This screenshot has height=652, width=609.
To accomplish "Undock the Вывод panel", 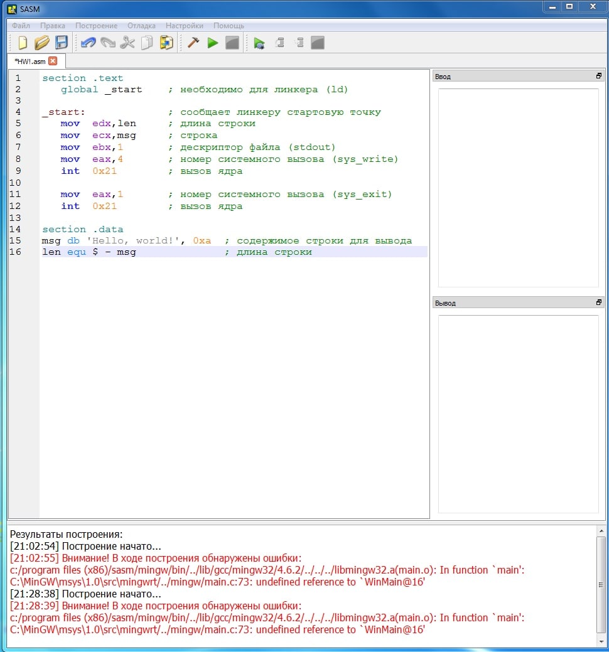I will (598, 302).
